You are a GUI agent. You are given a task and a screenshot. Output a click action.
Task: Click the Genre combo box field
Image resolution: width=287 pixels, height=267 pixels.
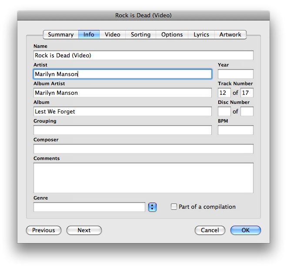click(x=89, y=207)
